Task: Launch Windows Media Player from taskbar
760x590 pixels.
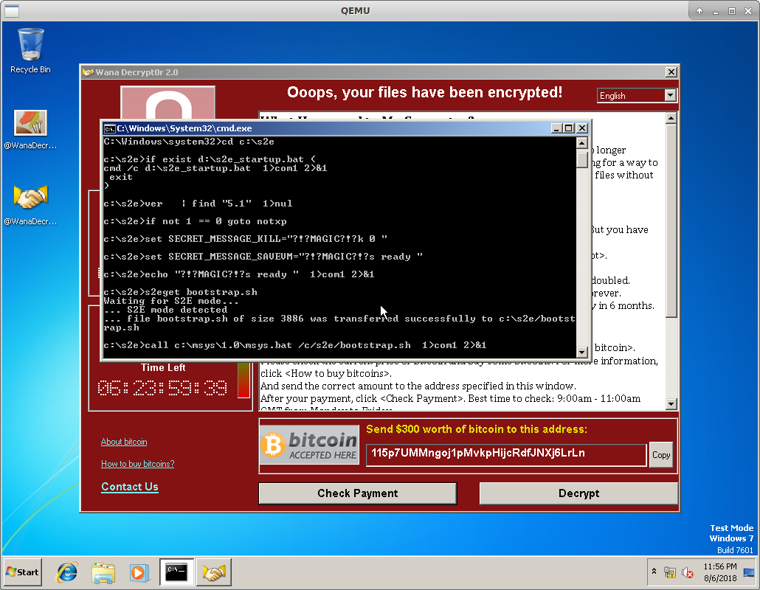Action: [x=140, y=572]
